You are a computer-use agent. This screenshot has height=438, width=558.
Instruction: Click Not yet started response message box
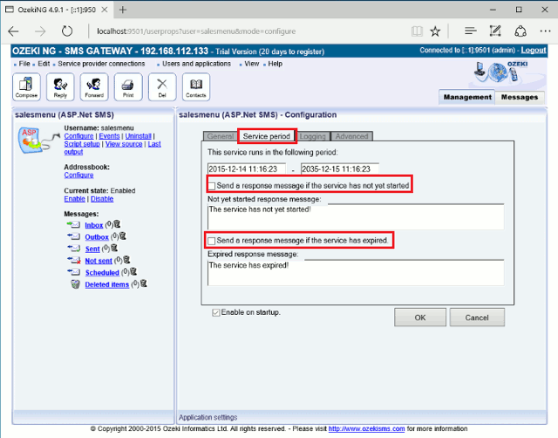click(x=356, y=217)
